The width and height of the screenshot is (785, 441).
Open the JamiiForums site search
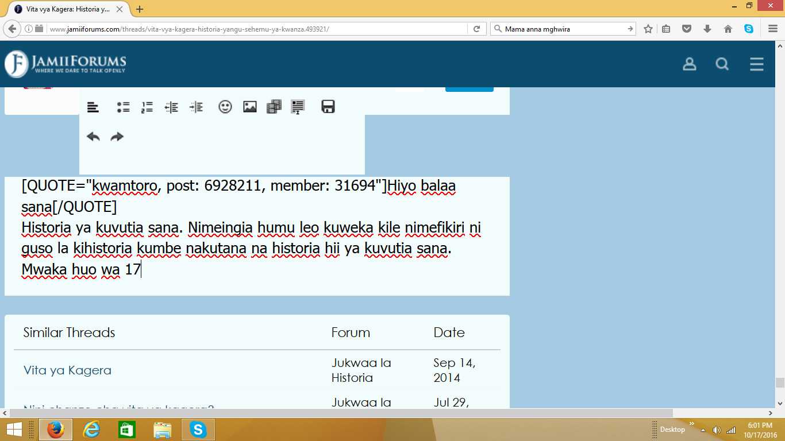(x=722, y=64)
